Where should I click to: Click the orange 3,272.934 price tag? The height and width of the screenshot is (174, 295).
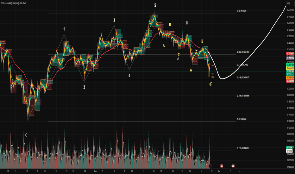(x=290, y=78)
